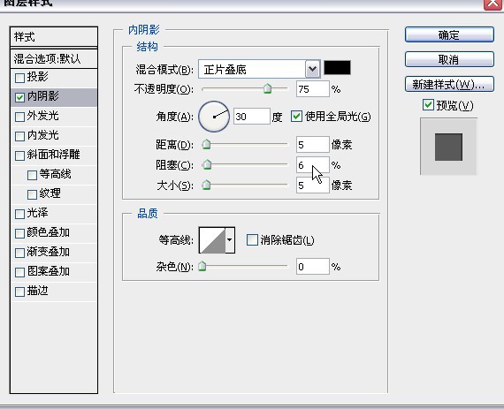This screenshot has width=504, height=409.
Task: Click the black shadow color swatch
Action: pyautogui.click(x=337, y=68)
